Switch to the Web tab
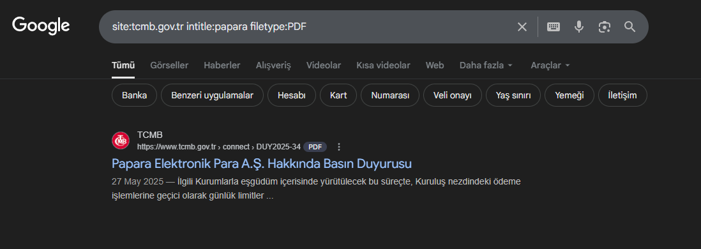 [435, 65]
